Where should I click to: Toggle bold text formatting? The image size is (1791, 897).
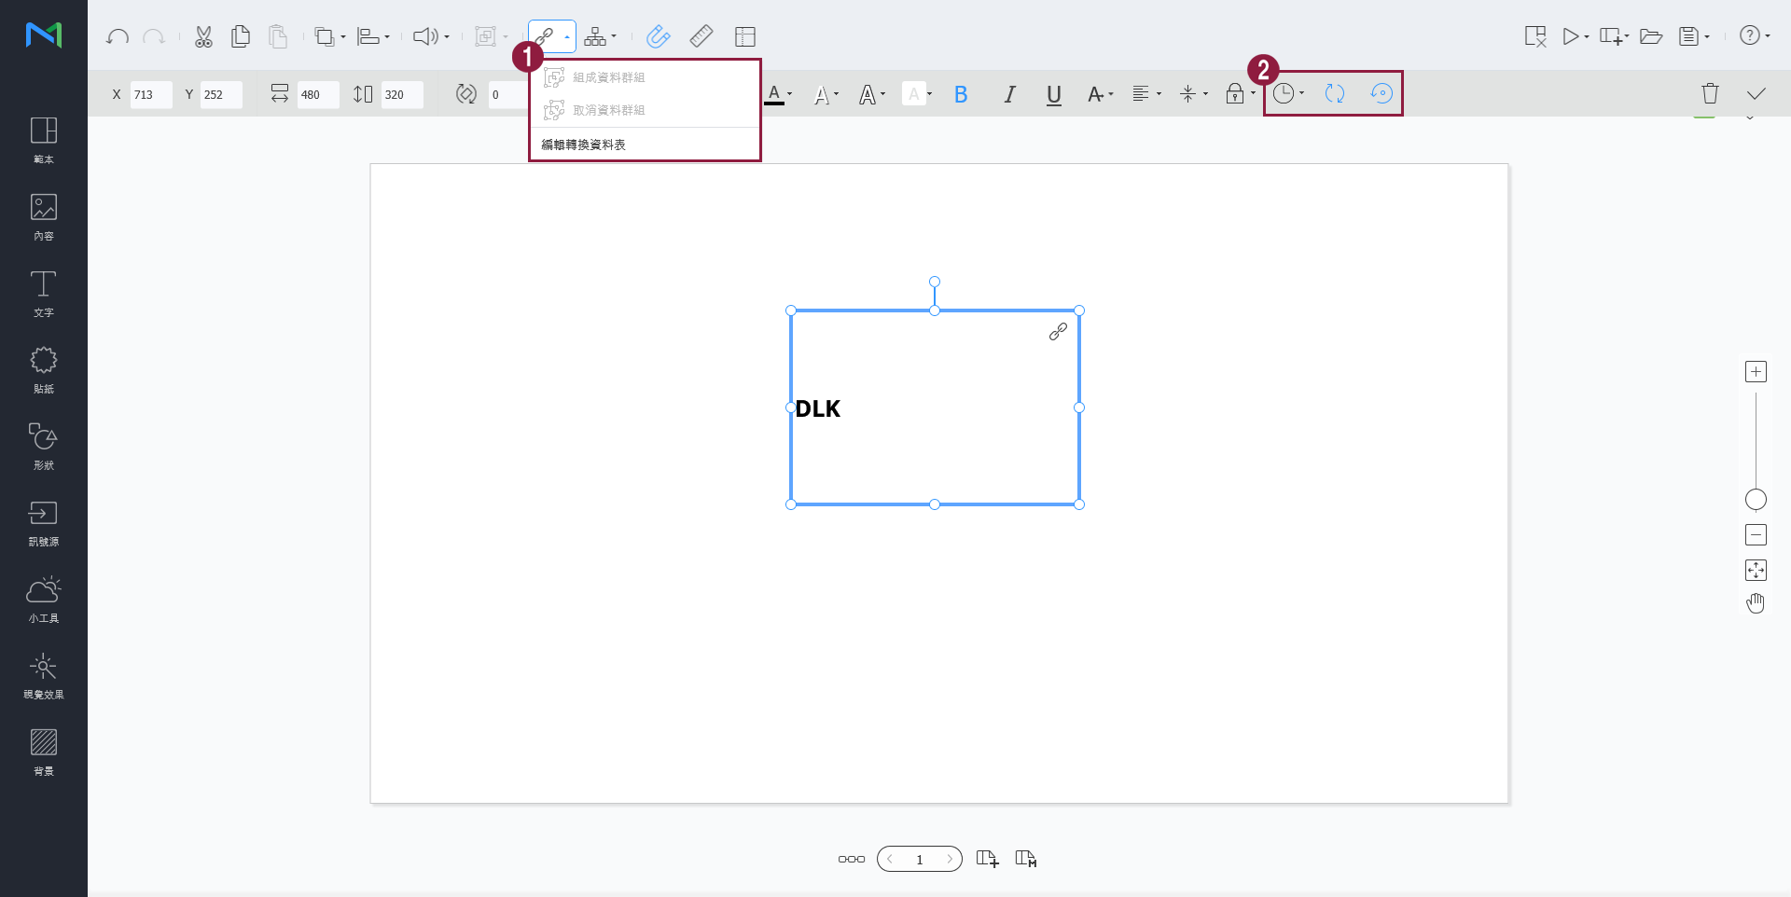pos(961,94)
